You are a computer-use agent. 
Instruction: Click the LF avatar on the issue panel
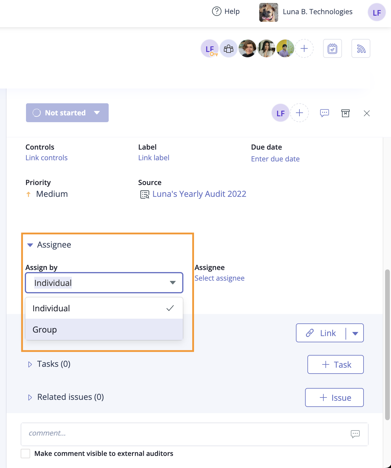coord(281,113)
